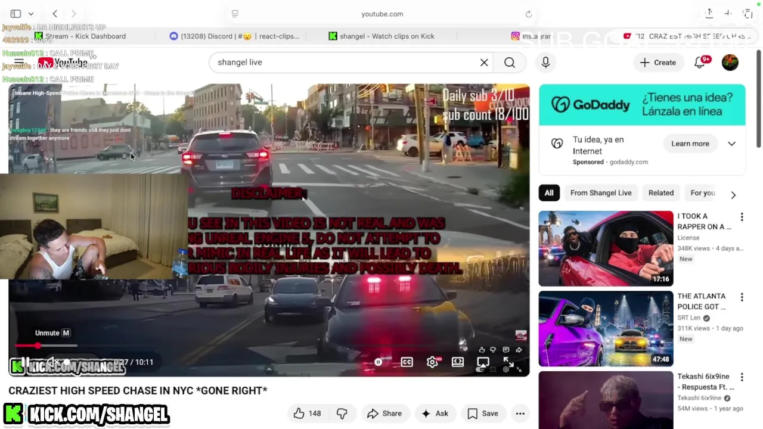Open the License channel name link
Screen dimensions: 763x429
point(688,238)
